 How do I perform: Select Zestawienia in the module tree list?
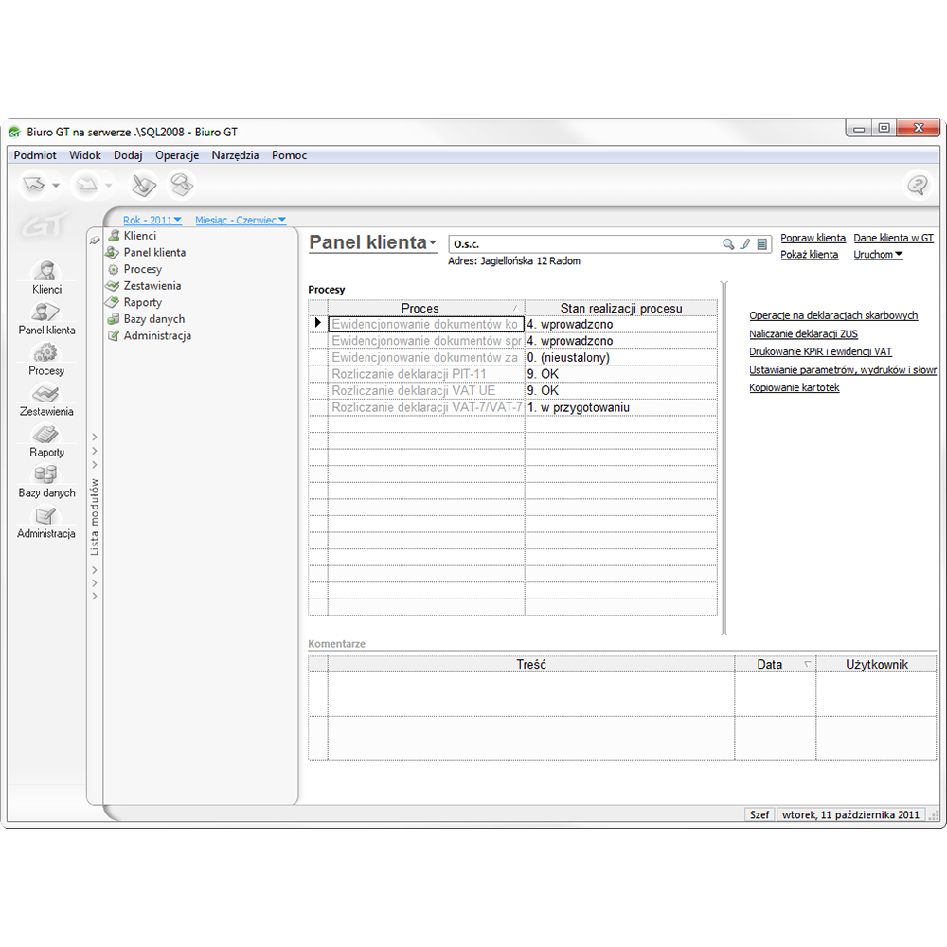(x=152, y=286)
